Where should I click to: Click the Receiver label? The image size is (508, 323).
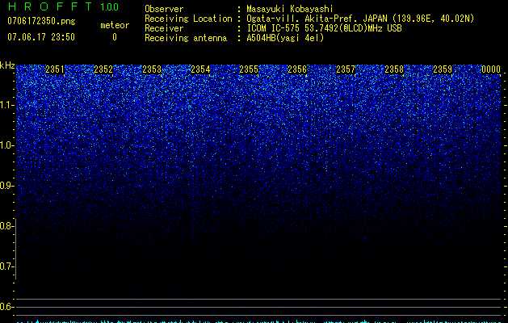(164, 28)
